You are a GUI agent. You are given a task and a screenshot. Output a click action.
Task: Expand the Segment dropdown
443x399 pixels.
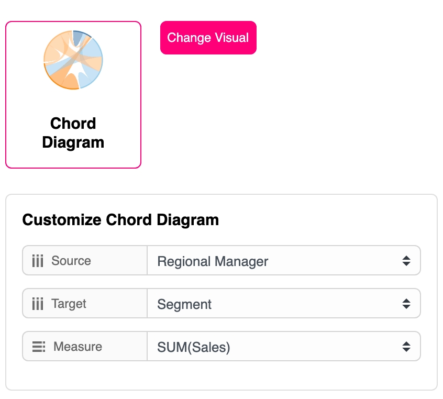point(283,304)
